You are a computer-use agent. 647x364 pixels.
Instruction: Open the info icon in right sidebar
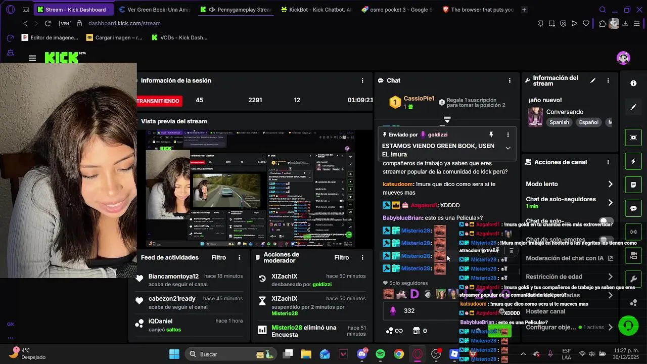click(x=633, y=83)
